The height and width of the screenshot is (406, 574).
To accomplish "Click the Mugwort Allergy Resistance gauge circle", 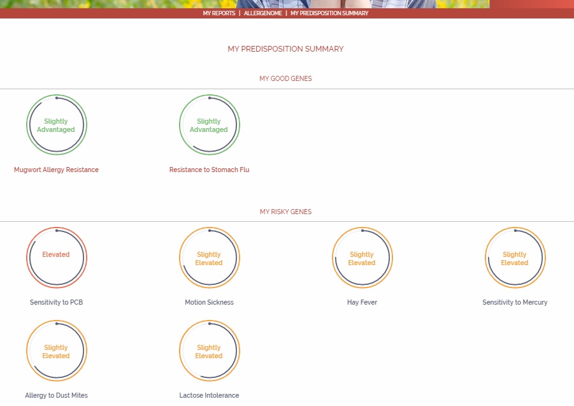I will click(57, 125).
